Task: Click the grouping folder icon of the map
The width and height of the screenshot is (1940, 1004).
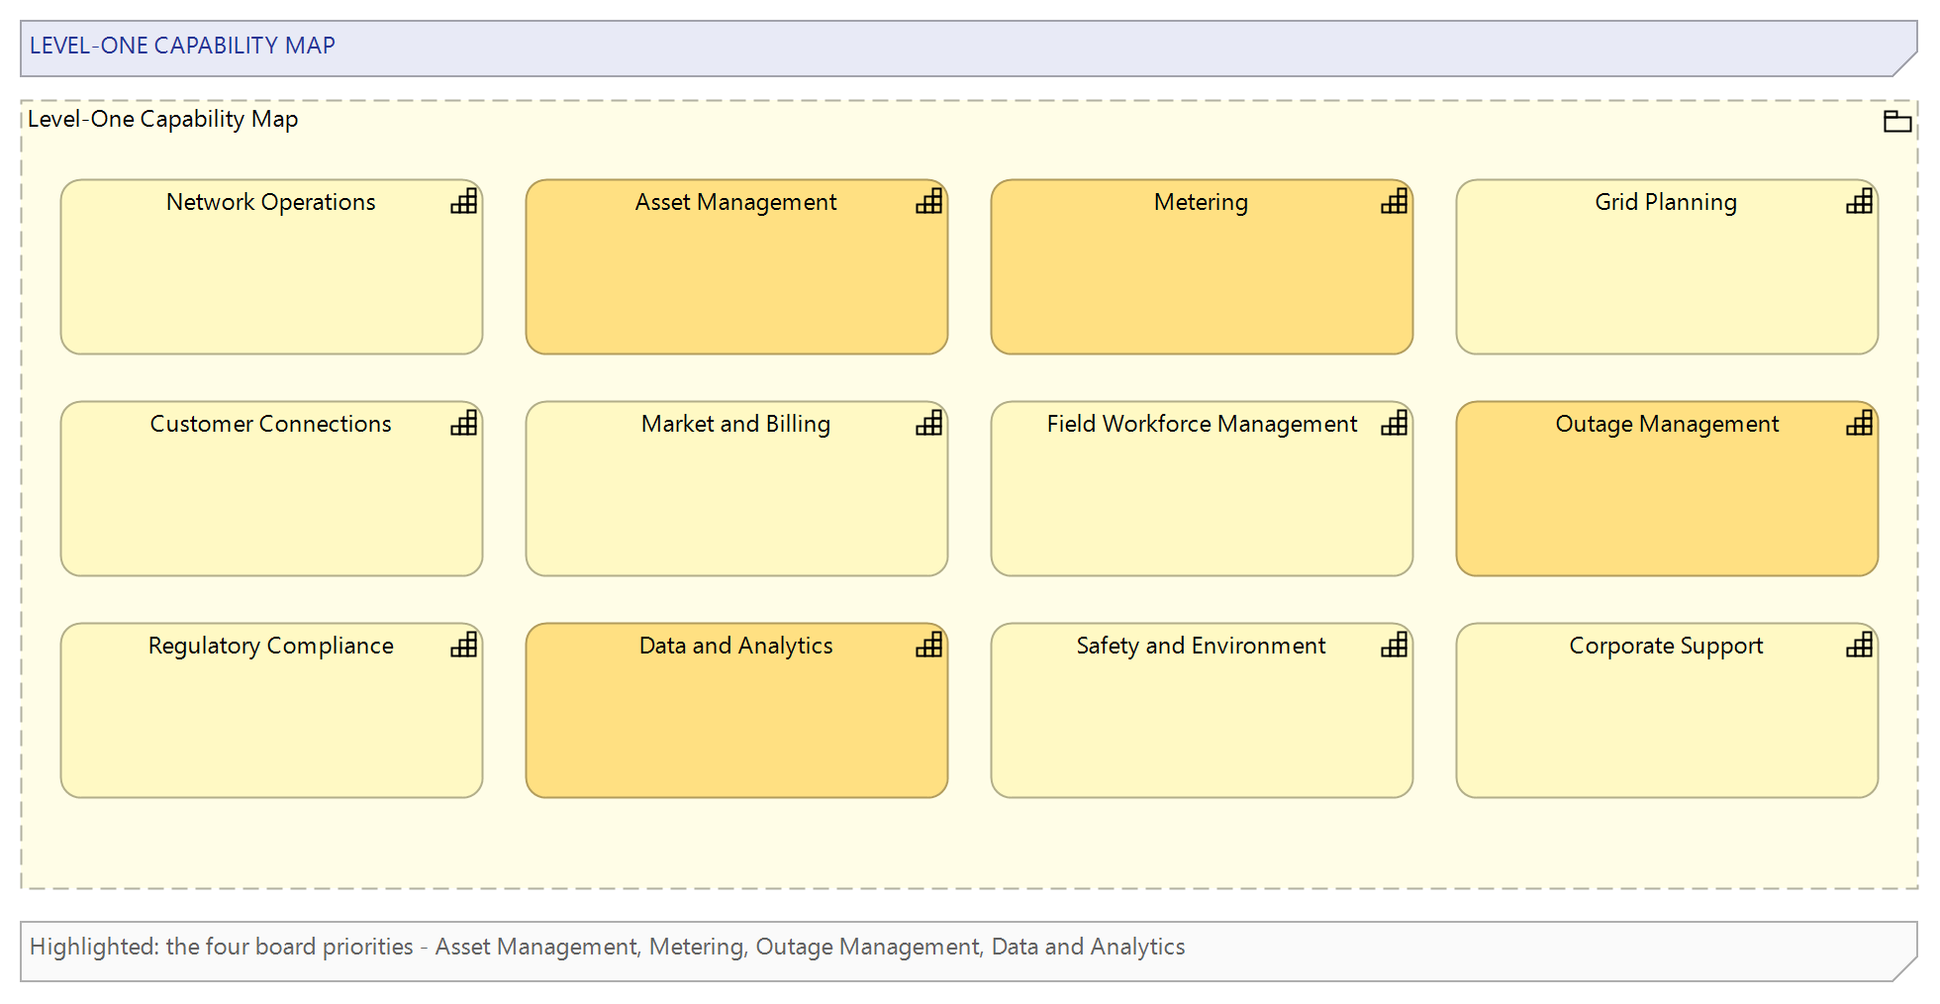Action: pyautogui.click(x=1896, y=122)
